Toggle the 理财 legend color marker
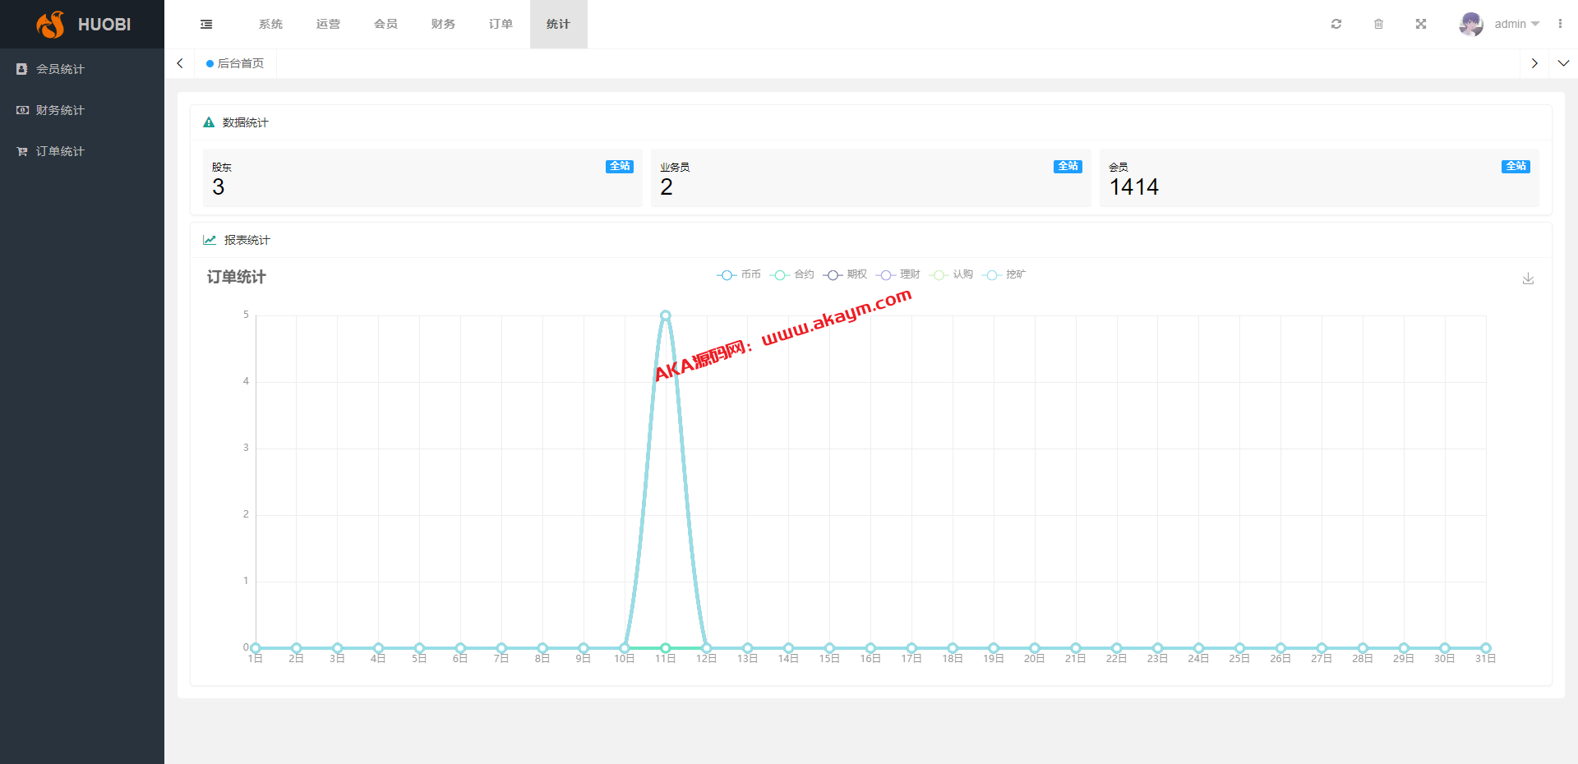The width and height of the screenshot is (1578, 764). 886,275
